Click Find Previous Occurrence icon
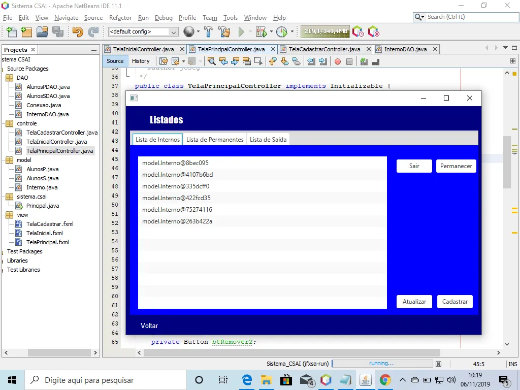 tap(223, 61)
